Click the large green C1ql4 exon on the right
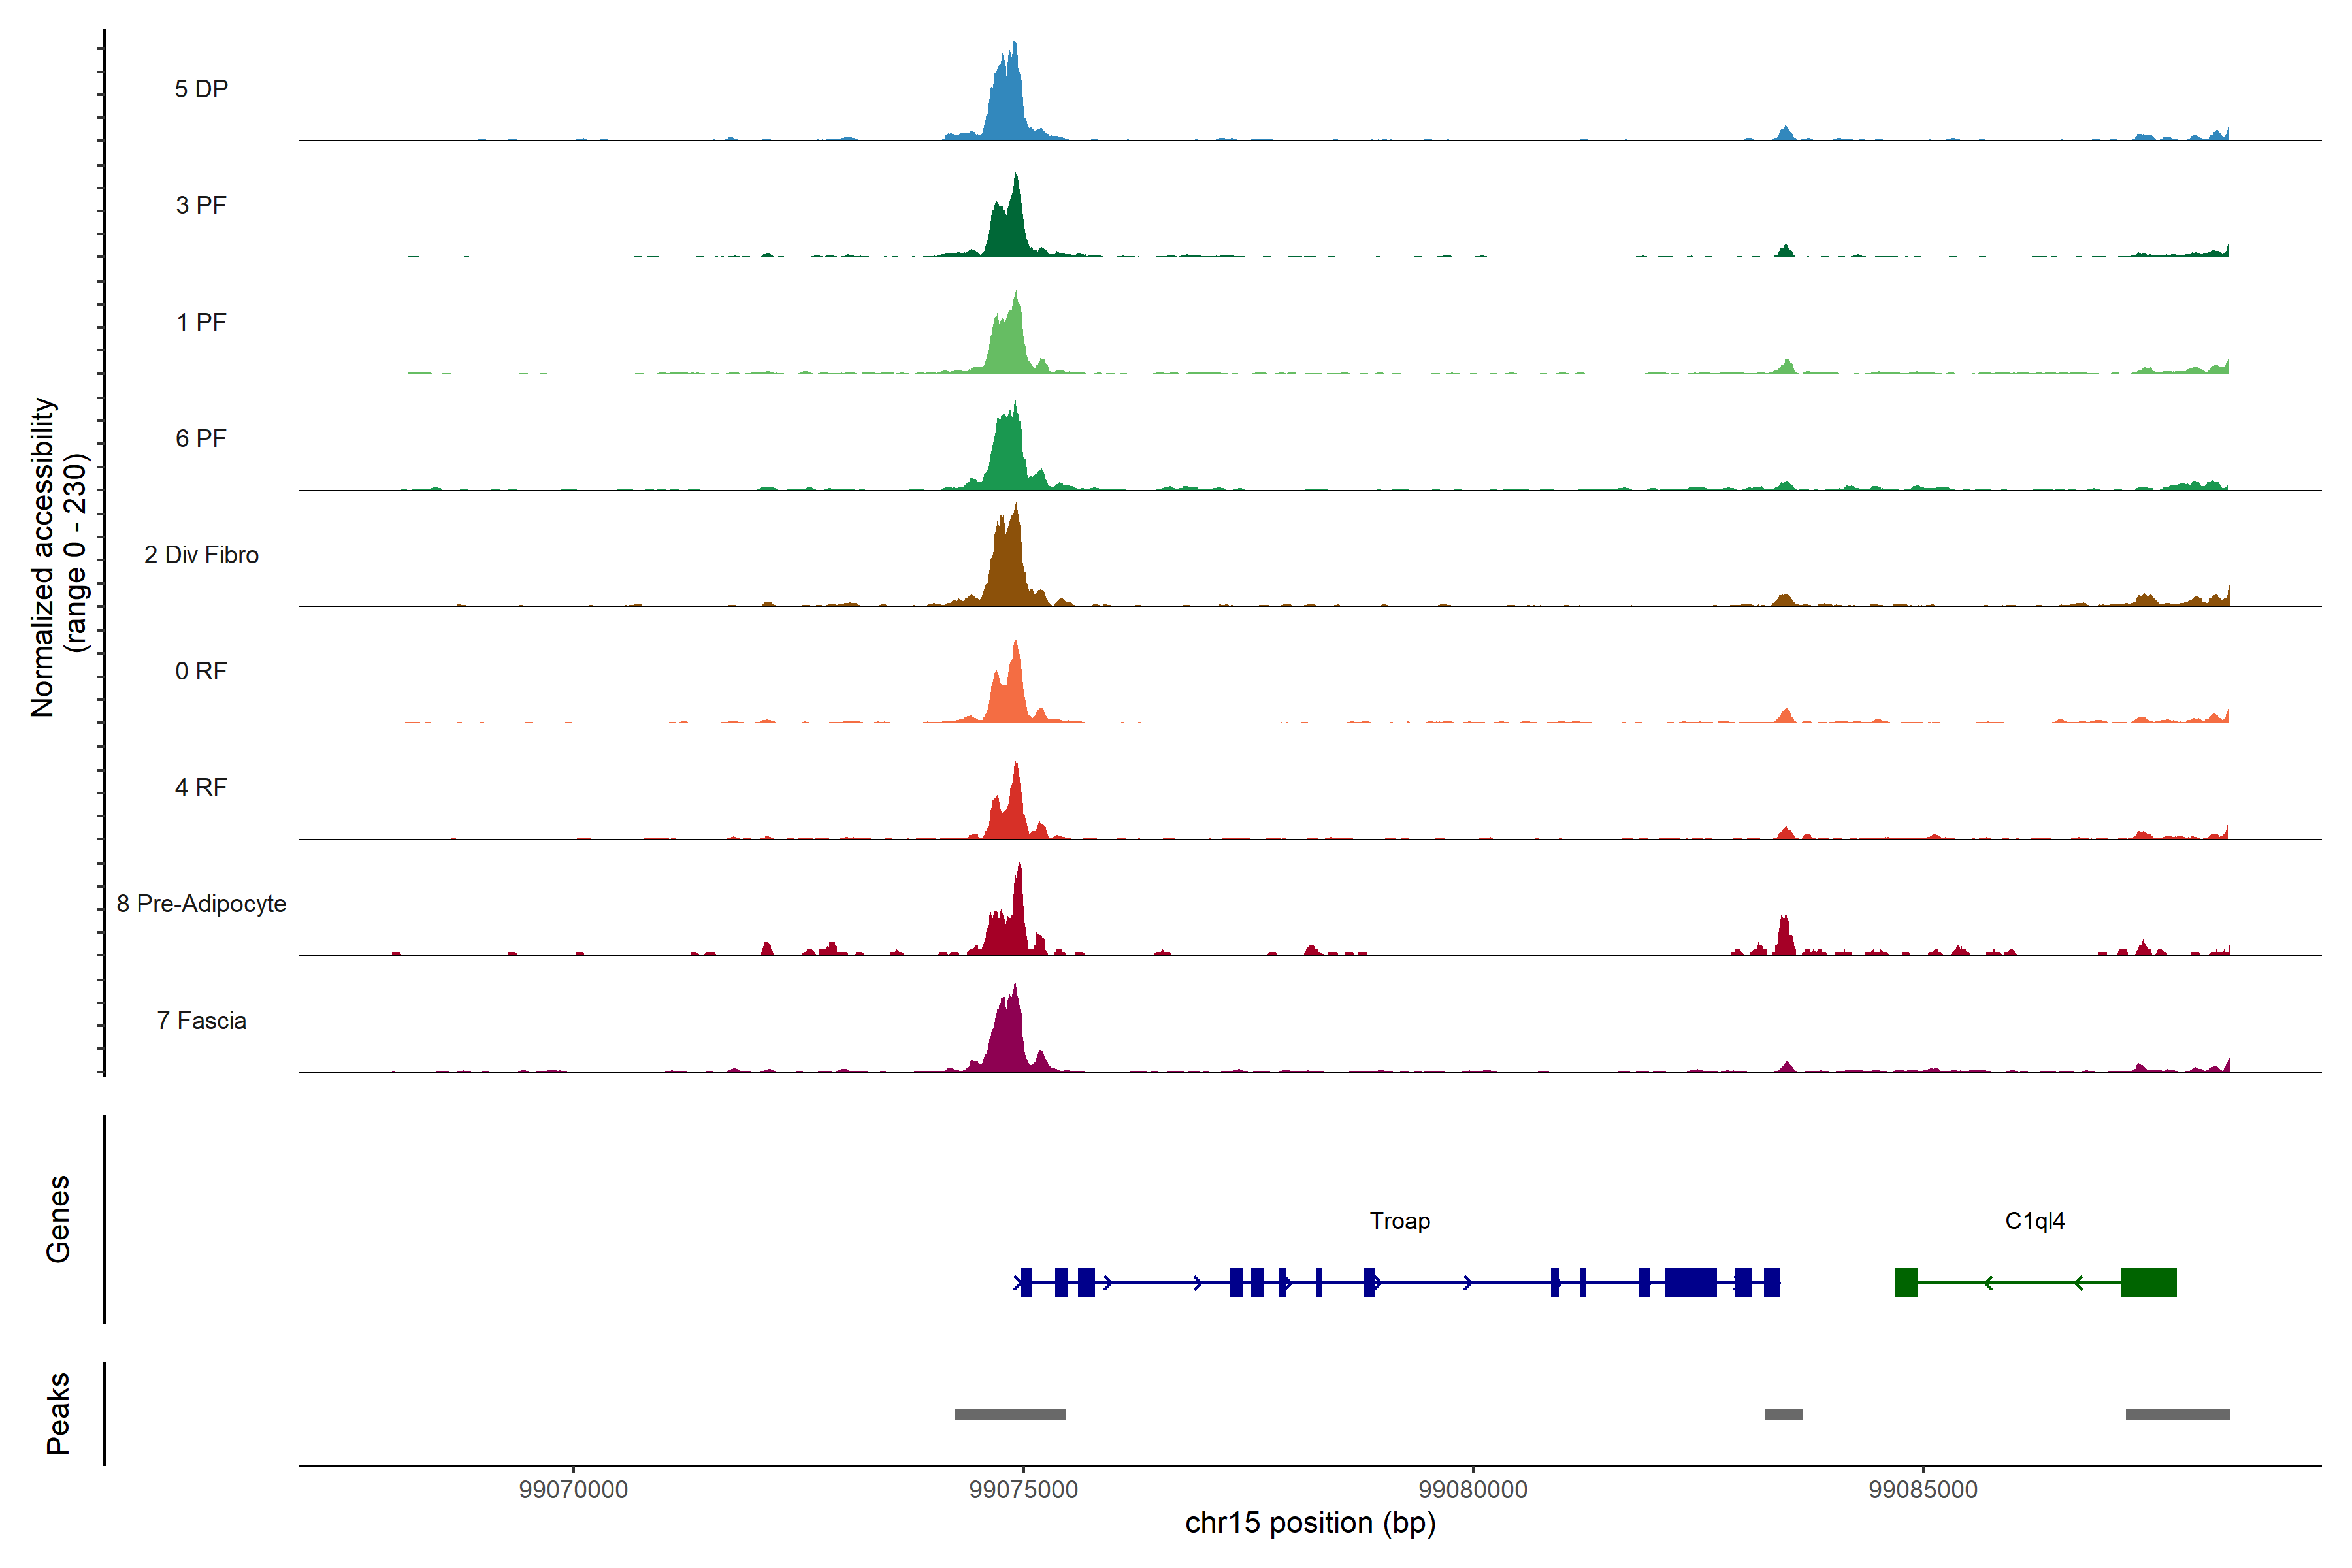Screen dimensions: 2352x1568 (2148, 1282)
